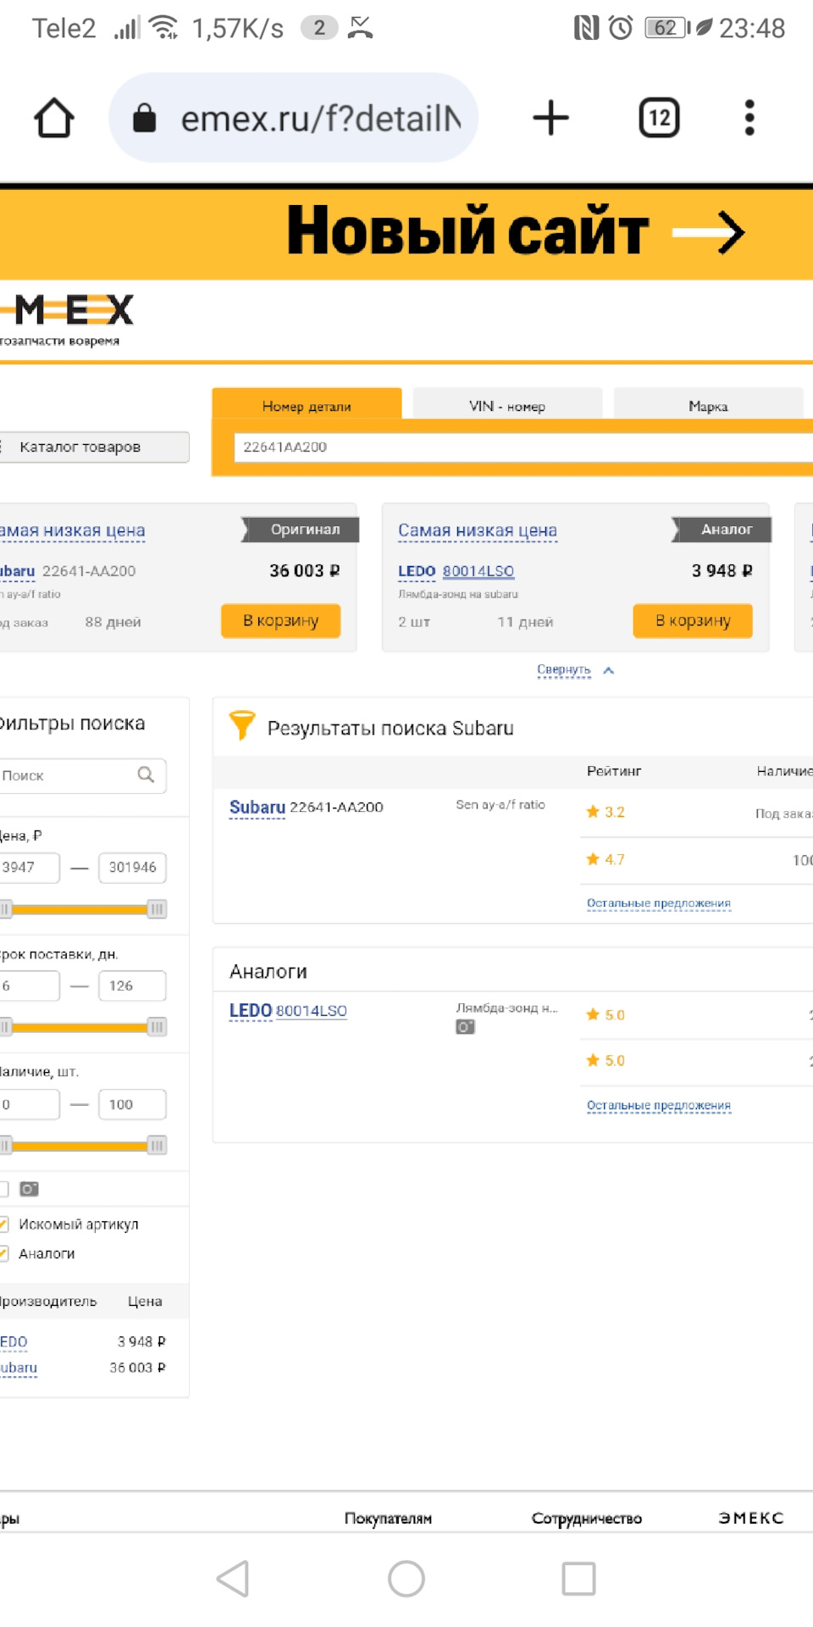
Task: Switch to the VIN - номер tab
Action: coord(507,406)
